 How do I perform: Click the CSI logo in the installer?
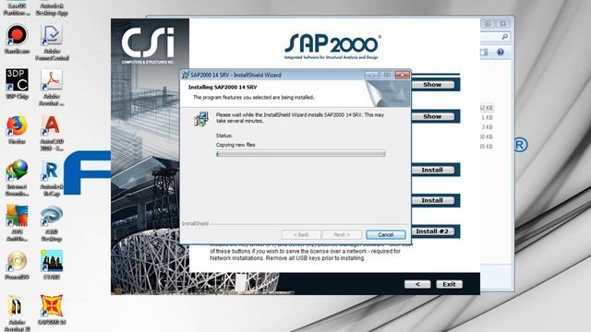pyautogui.click(x=148, y=44)
